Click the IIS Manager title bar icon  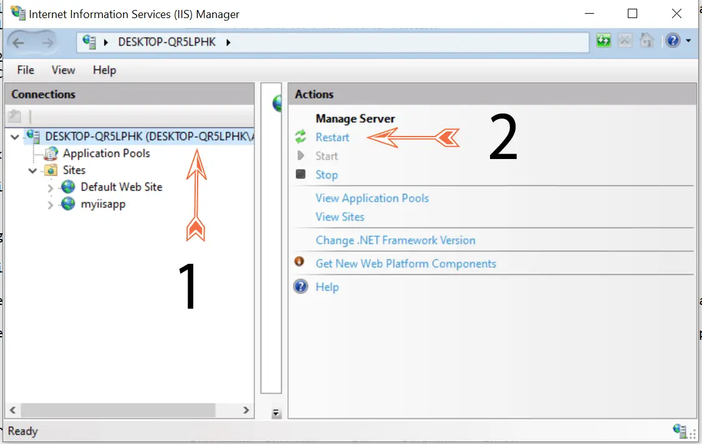(18, 13)
